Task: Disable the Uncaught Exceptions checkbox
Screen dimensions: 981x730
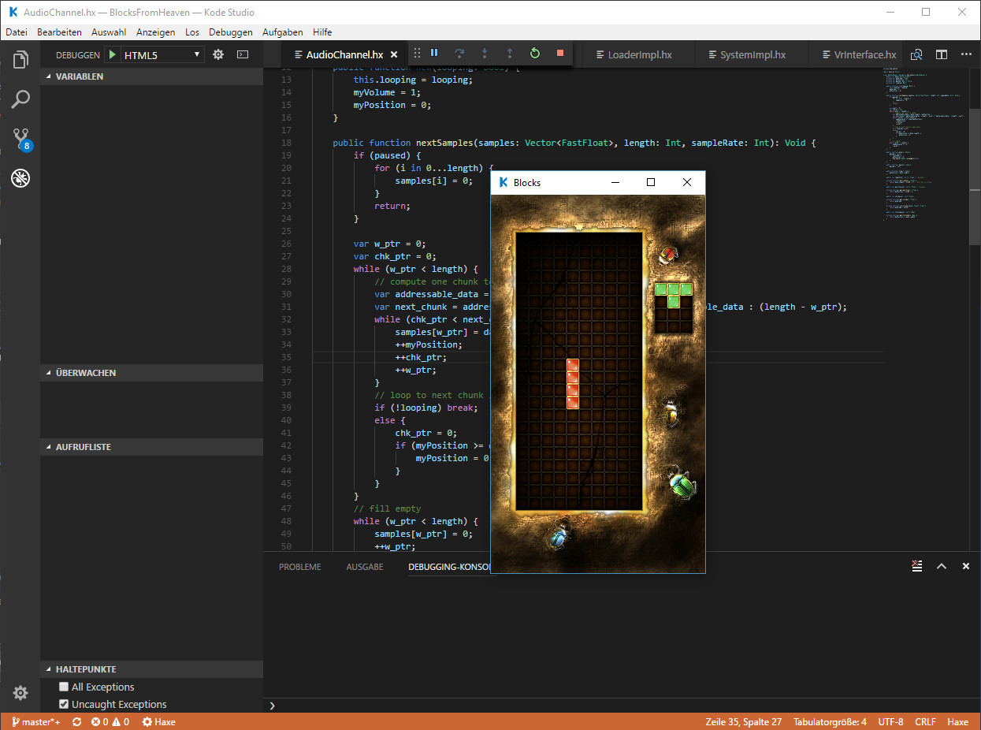Action: pyautogui.click(x=63, y=704)
